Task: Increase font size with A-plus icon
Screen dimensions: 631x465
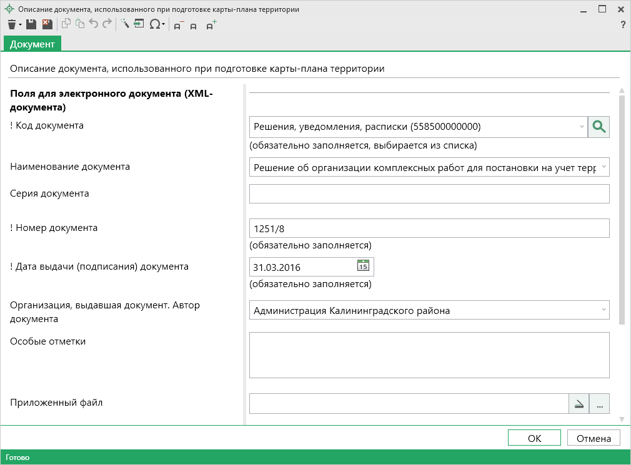Action: point(211,25)
